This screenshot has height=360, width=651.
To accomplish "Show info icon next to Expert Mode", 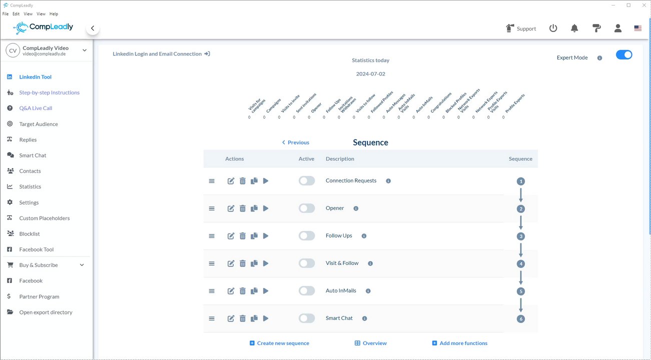I will [x=599, y=58].
